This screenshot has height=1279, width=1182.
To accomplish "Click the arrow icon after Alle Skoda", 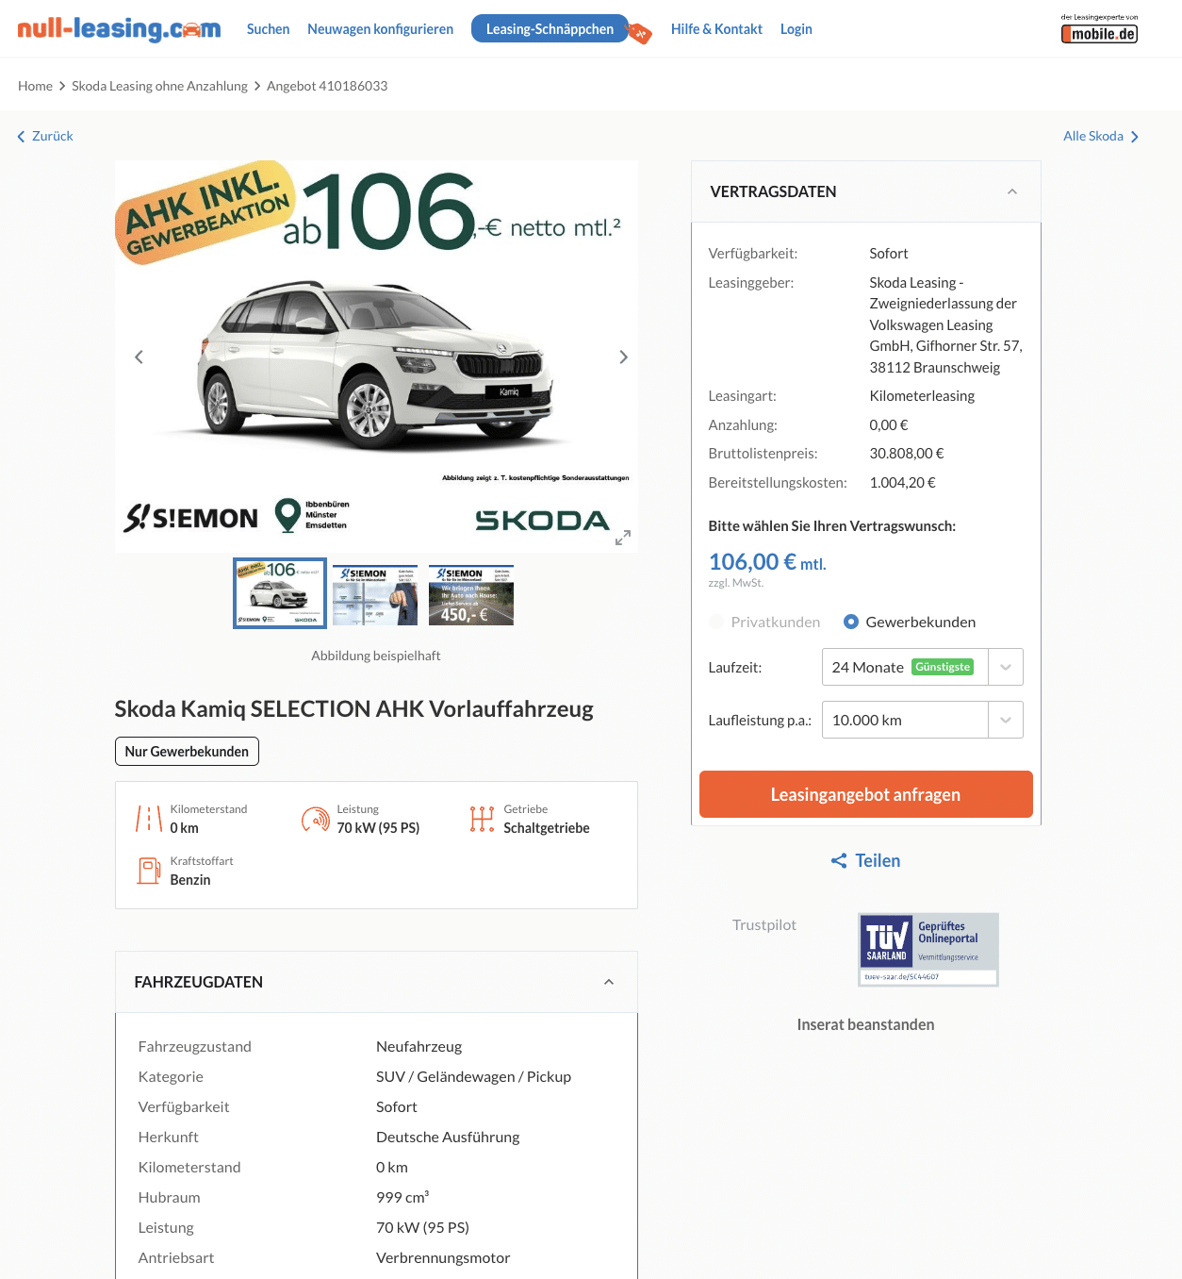I will (1135, 137).
